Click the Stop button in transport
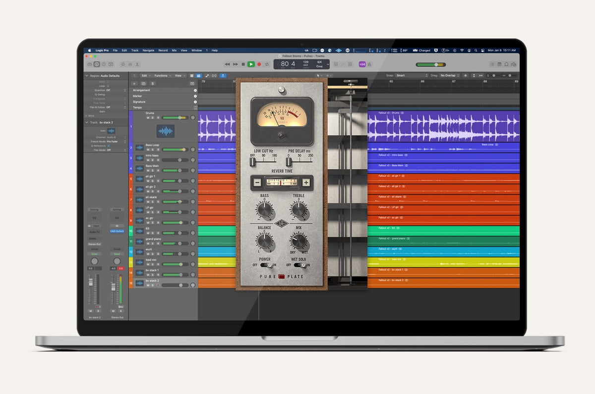Screen dimensions: 595x394 click(x=243, y=64)
